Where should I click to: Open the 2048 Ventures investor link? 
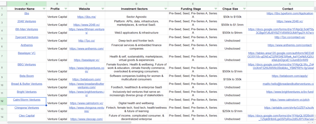coord(27,21)
